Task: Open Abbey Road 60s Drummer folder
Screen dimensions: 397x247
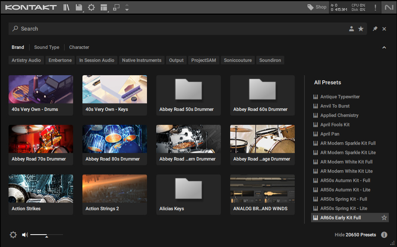Action: [x=262, y=95]
